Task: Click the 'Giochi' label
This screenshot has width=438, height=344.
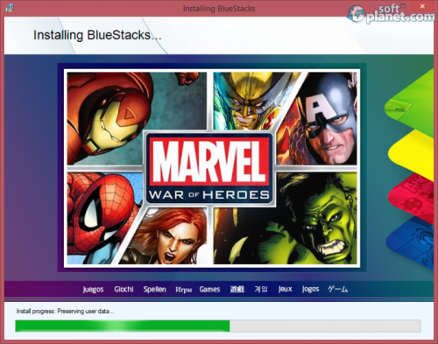Action: pyautogui.click(x=124, y=289)
